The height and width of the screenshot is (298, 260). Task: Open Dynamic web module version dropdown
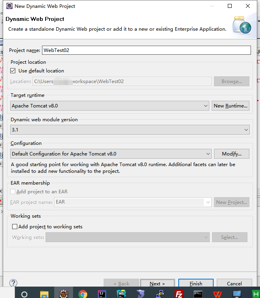pos(130,130)
